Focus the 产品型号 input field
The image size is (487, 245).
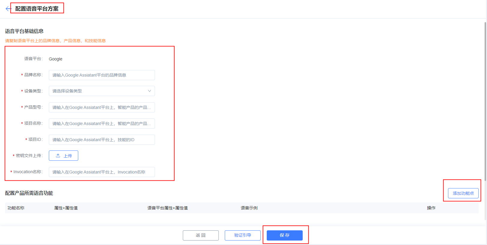tap(102, 107)
